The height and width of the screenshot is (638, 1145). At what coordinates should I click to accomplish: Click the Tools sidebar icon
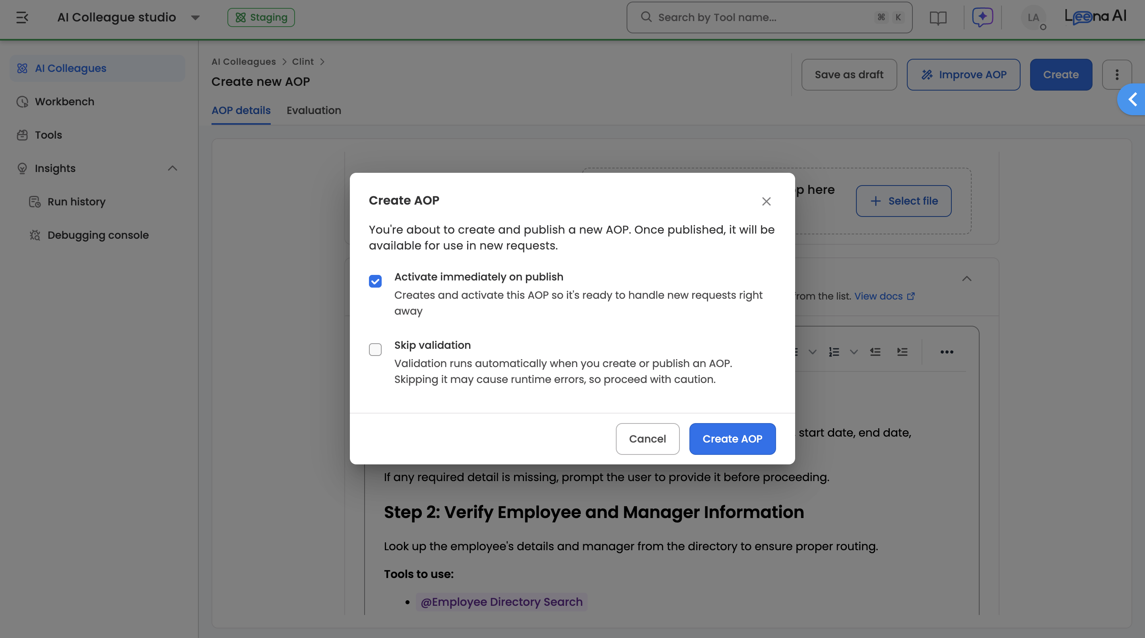[x=22, y=135]
